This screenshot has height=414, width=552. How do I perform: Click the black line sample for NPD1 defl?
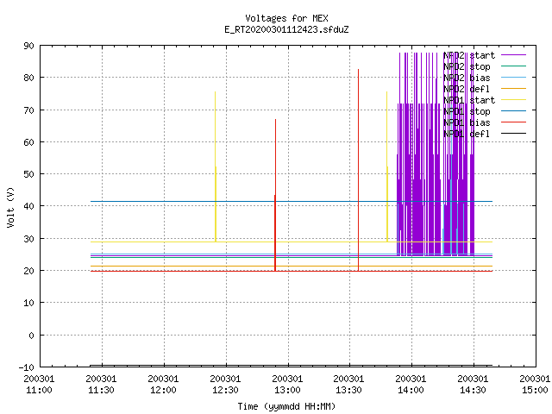(x=513, y=134)
